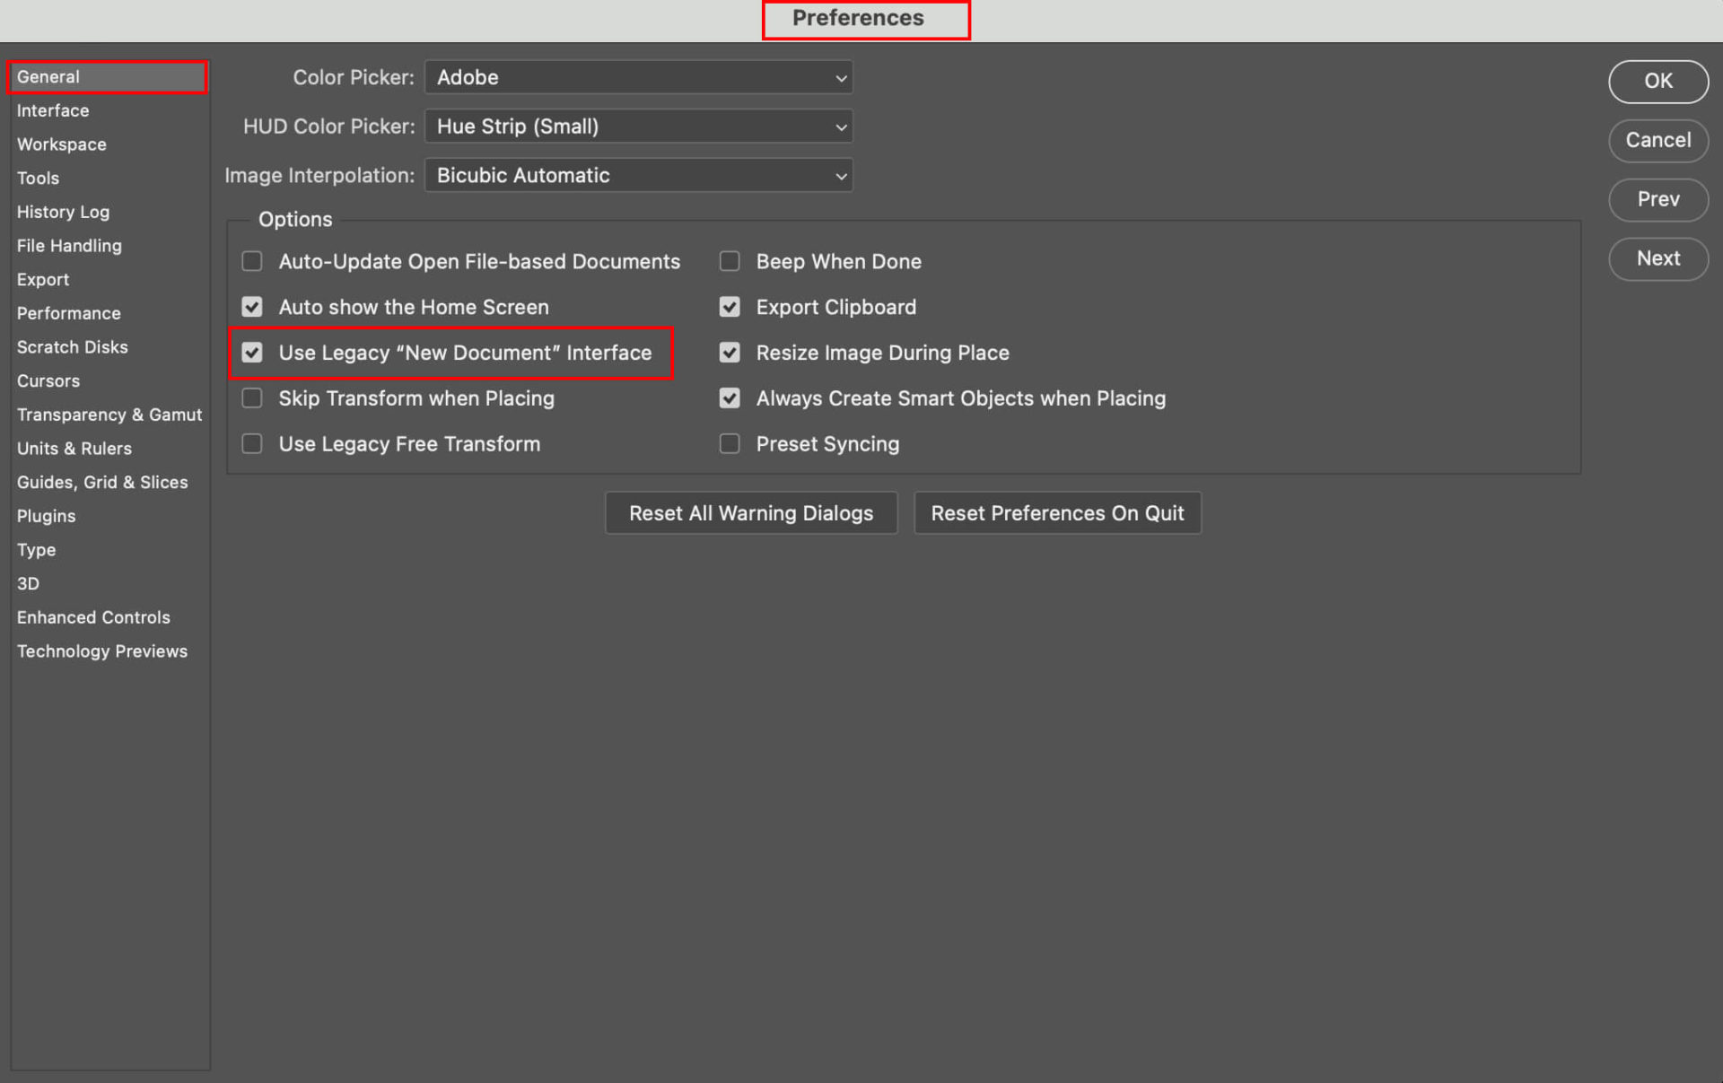
Task: Open the Interface preferences section
Action: 52,110
